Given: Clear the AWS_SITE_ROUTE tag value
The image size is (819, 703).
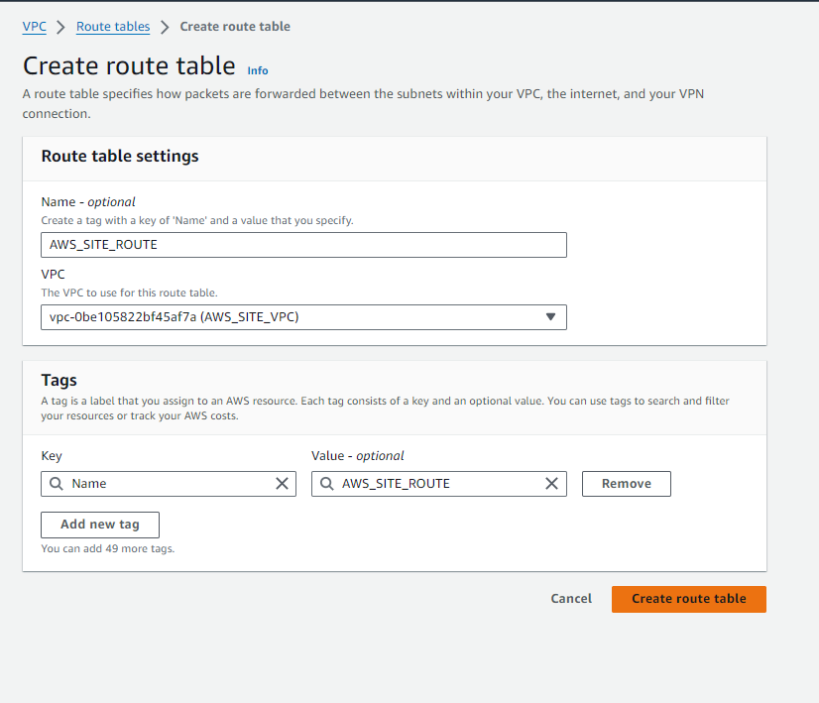Looking at the screenshot, I should pyautogui.click(x=552, y=484).
